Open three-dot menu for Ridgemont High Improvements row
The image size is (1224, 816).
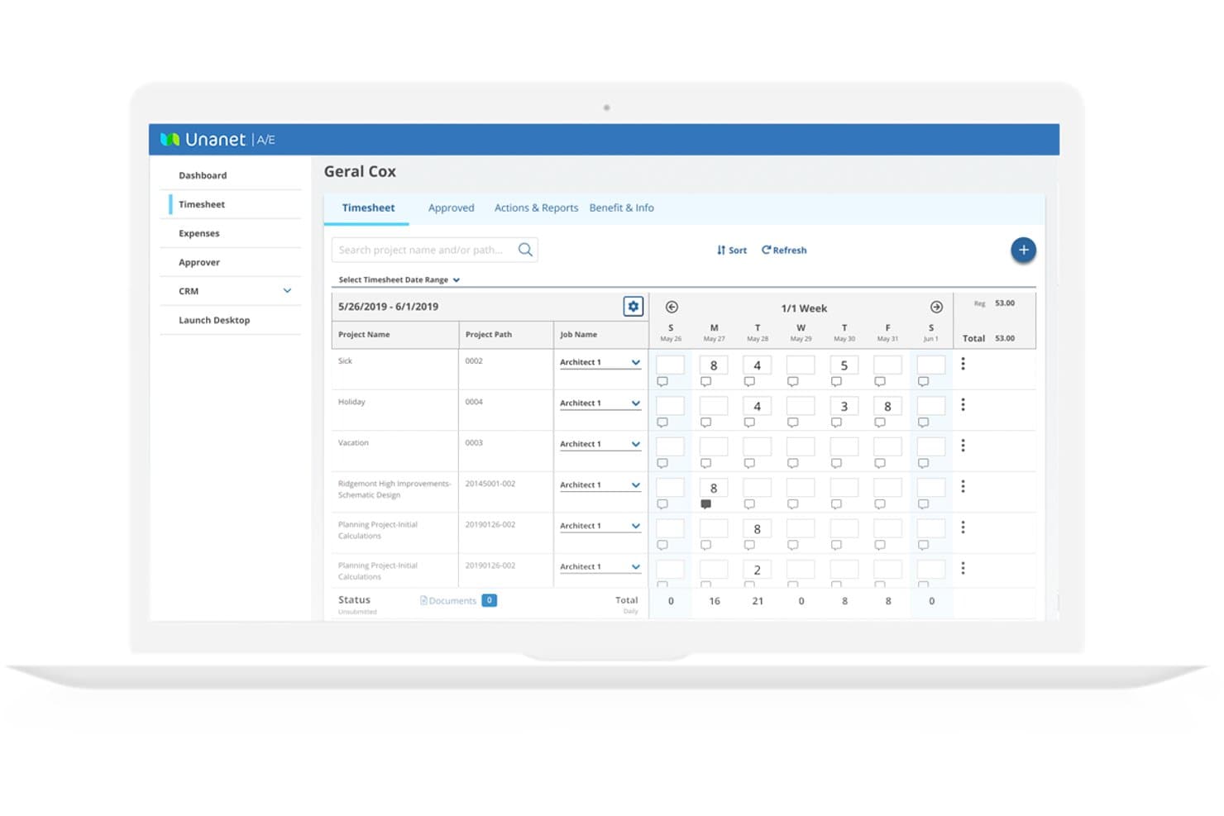[963, 486]
